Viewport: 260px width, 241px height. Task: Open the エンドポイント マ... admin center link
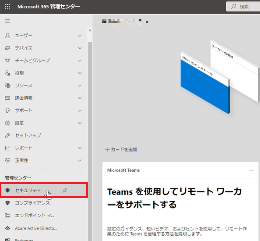pos(44,216)
